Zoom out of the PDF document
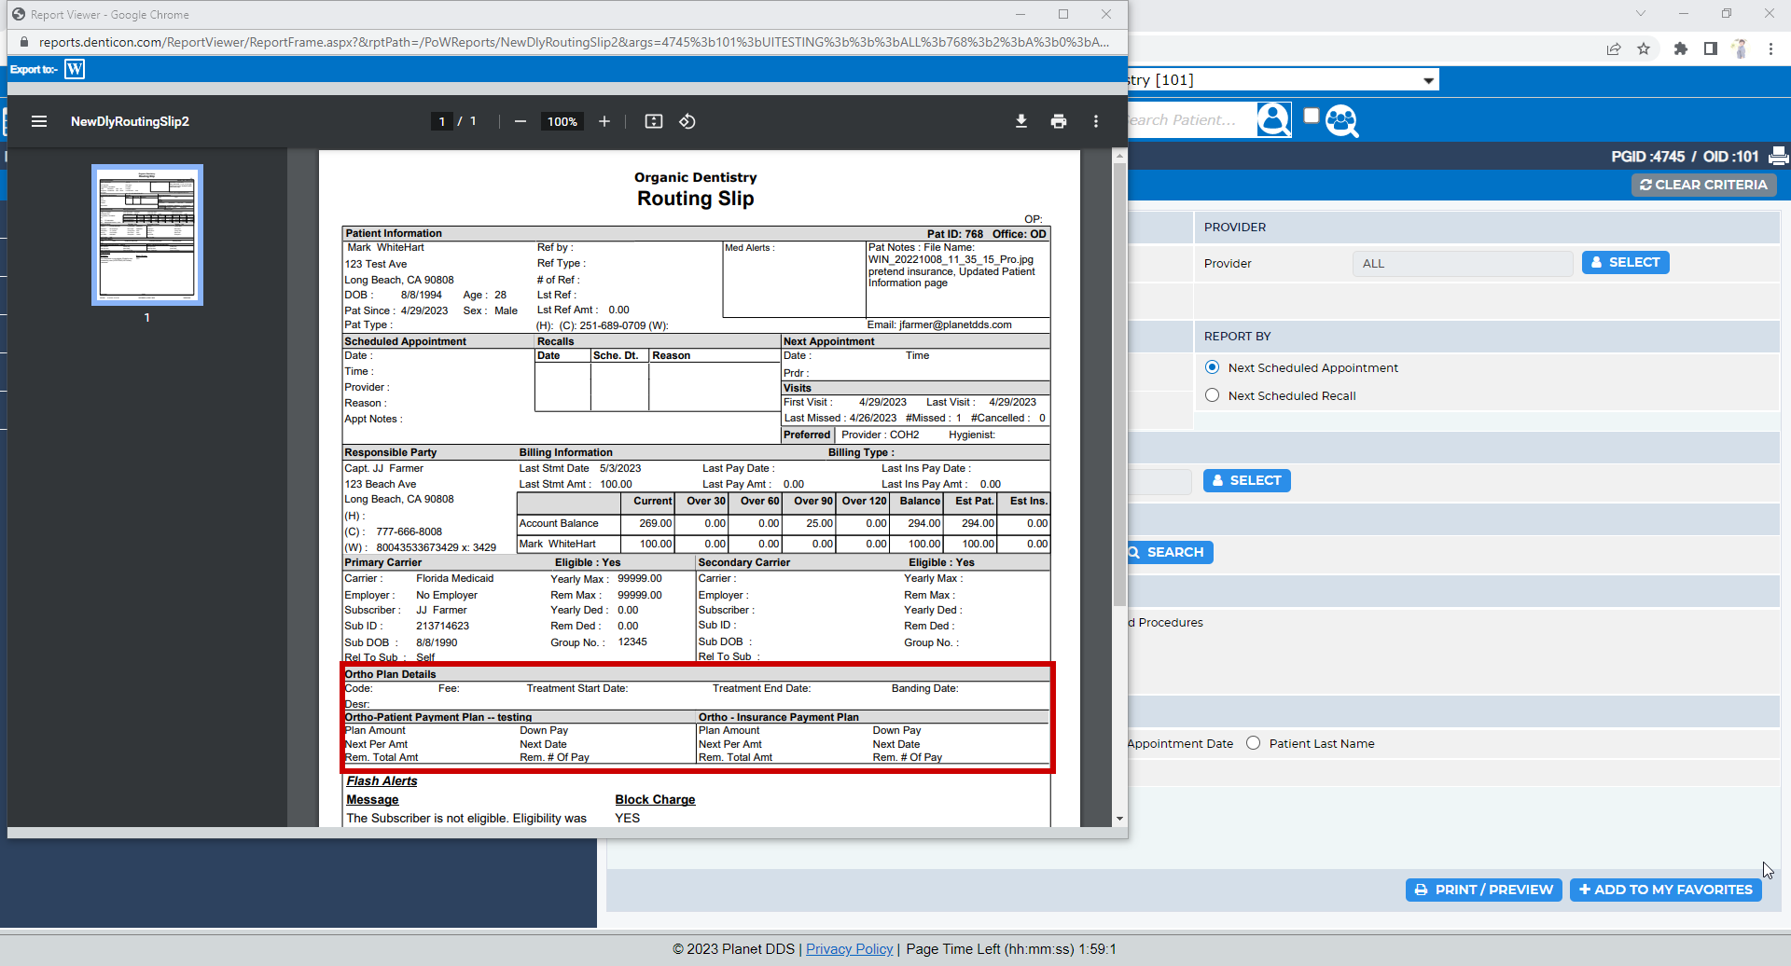 [x=521, y=121]
